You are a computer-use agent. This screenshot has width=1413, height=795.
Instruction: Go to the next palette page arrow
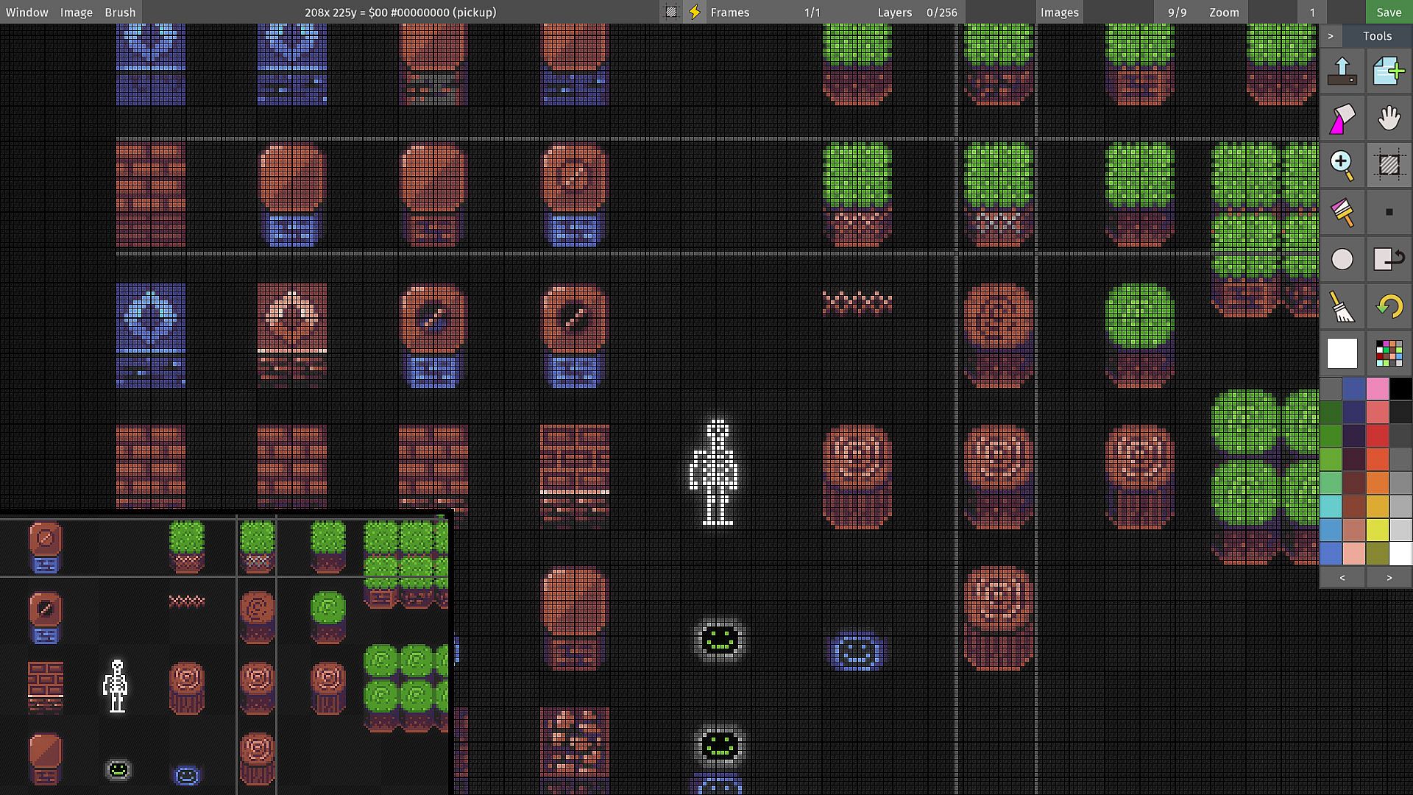click(x=1389, y=578)
